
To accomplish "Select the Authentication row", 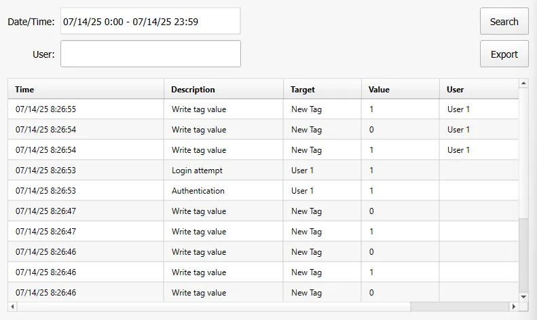I will (198, 191).
